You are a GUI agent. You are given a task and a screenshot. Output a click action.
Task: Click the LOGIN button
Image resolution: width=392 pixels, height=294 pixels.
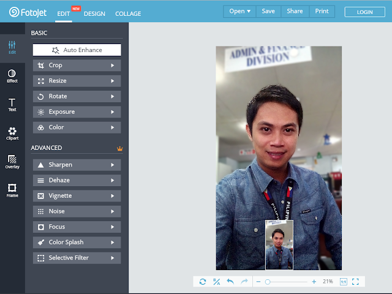coord(365,12)
